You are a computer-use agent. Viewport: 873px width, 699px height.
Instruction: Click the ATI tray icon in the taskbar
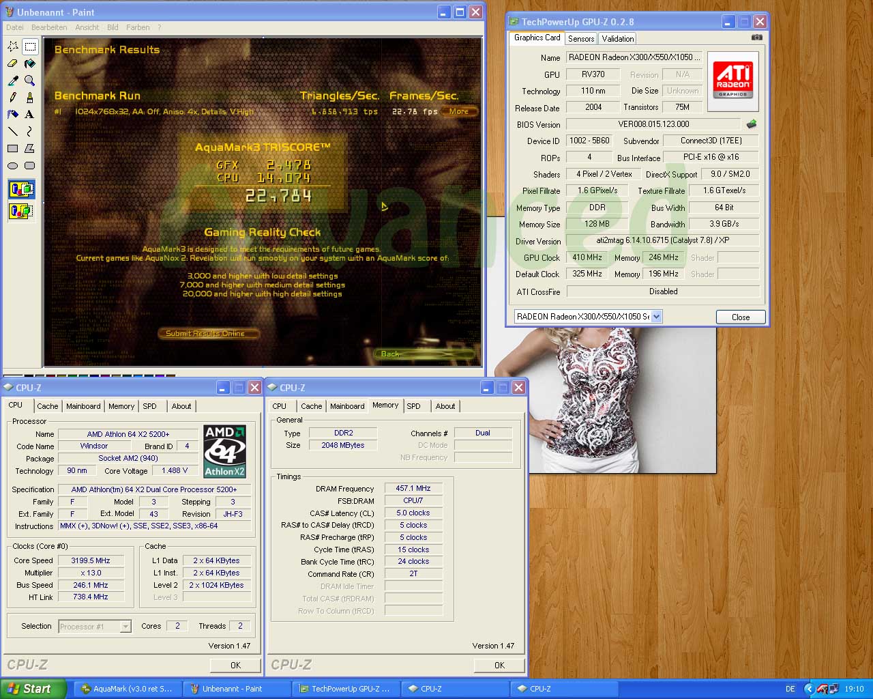822,689
